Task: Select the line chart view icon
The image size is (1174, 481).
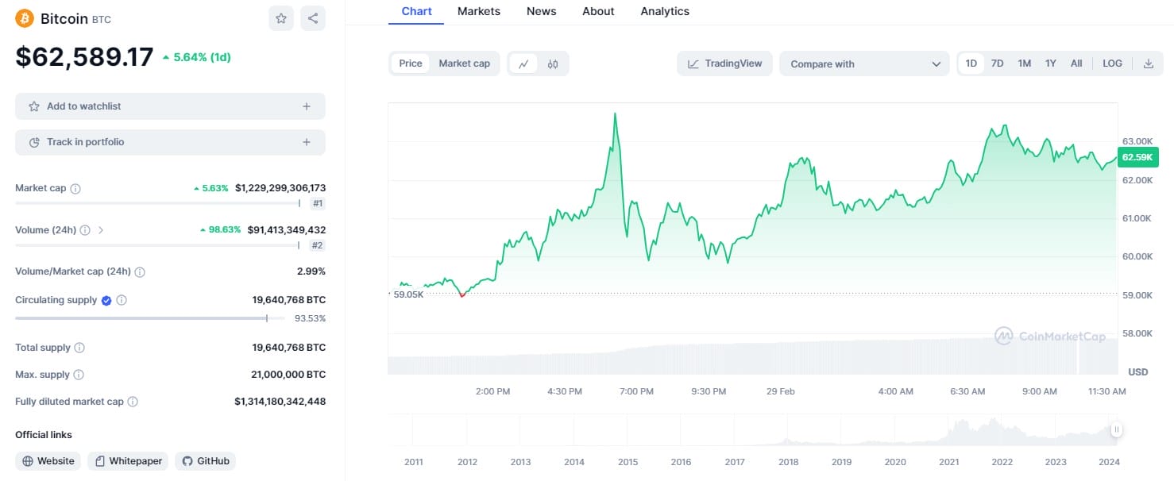Action: 523,63
